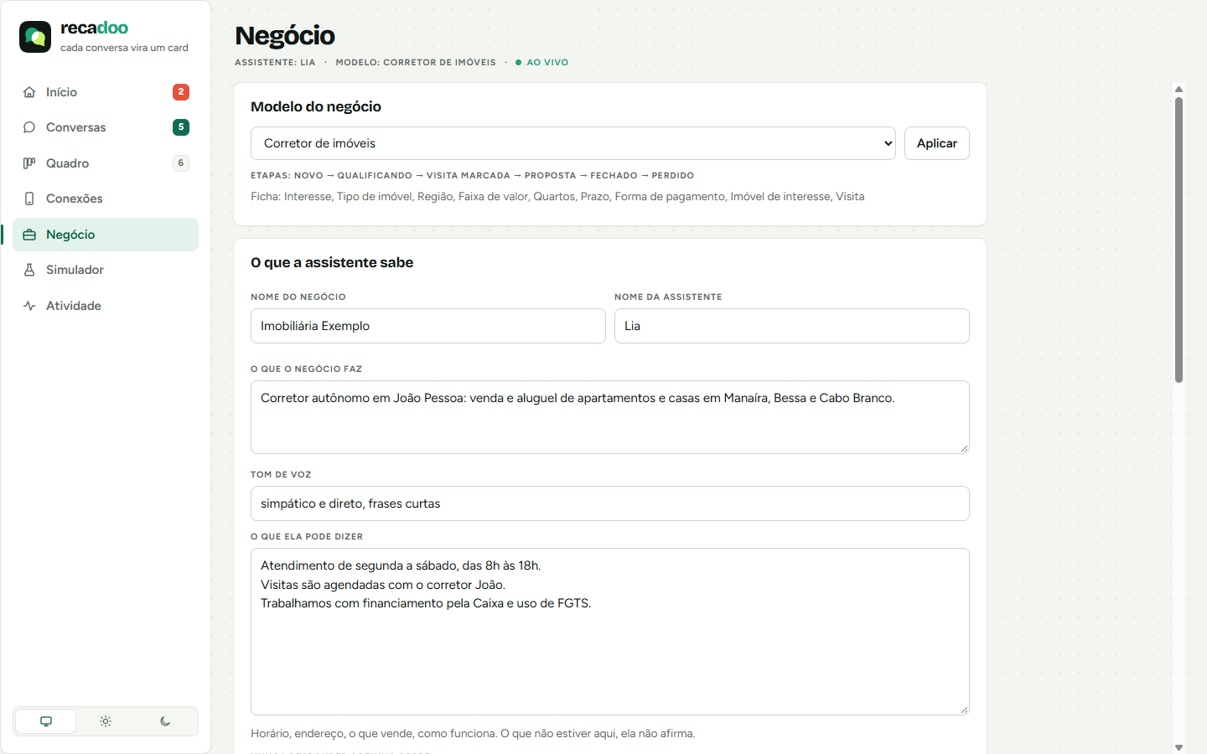1207x754 pixels.
Task: Click the Atividade pulse icon
Action: (29, 306)
